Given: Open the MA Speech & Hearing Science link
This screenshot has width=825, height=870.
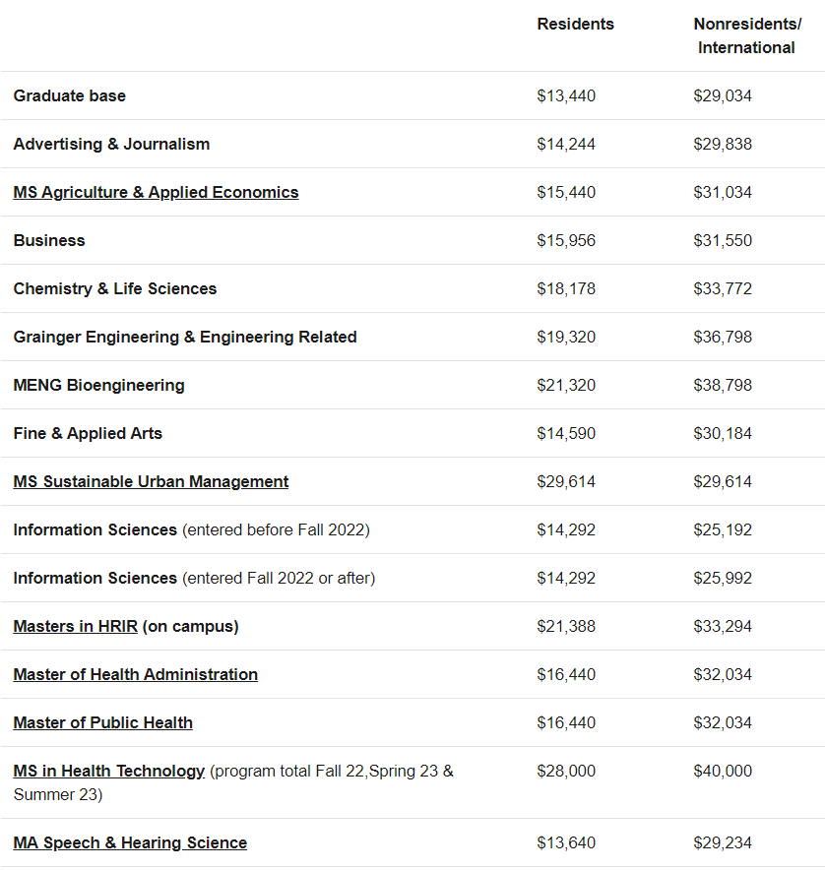Looking at the screenshot, I should tap(131, 842).
